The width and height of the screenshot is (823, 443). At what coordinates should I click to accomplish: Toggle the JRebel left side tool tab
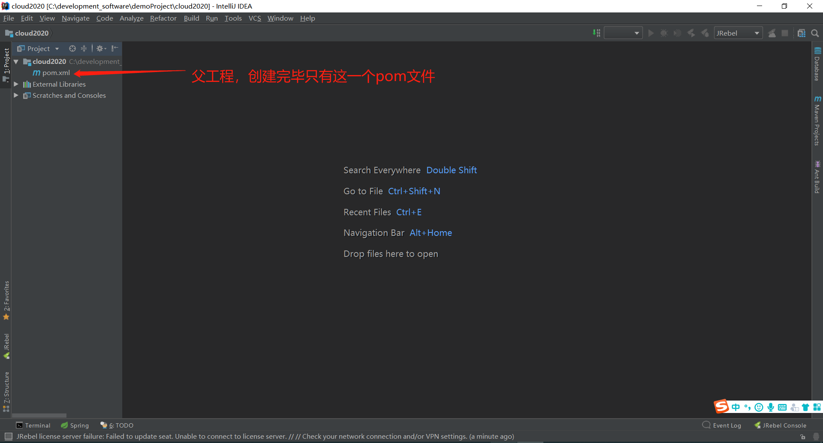pos(6,346)
